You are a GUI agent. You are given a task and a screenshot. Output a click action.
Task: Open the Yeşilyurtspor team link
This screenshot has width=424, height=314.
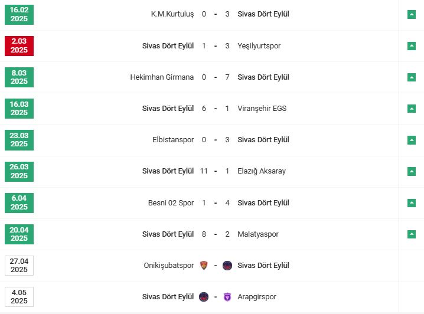tap(259, 45)
